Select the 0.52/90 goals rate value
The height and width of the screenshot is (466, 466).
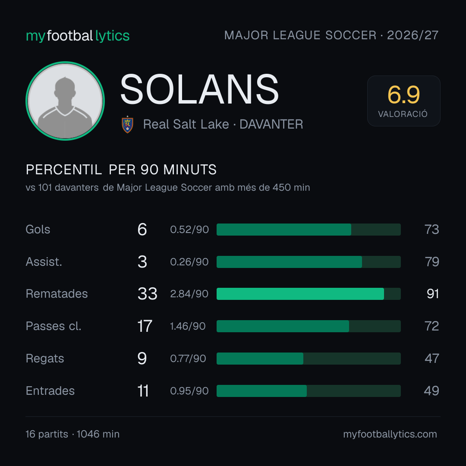coord(189,230)
